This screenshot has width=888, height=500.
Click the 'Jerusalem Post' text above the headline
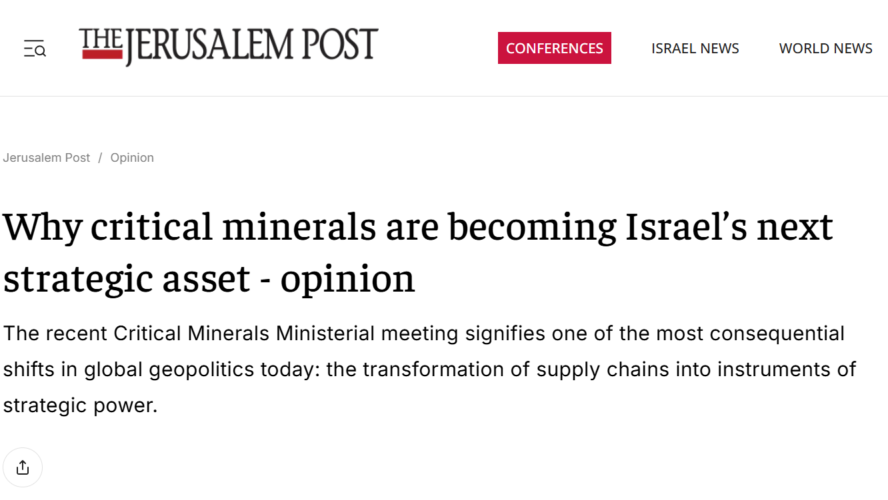[x=46, y=157]
